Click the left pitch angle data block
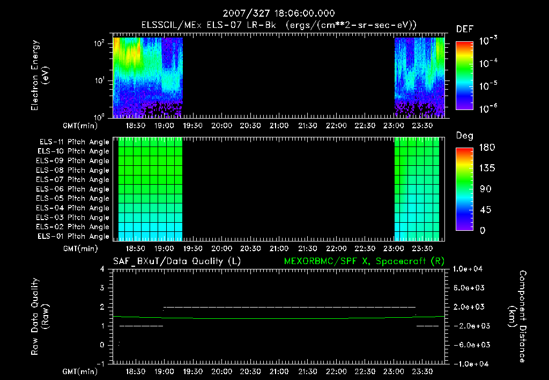 (x=150, y=189)
